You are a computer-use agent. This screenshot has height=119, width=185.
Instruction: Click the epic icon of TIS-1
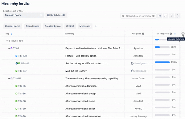tap(11, 48)
